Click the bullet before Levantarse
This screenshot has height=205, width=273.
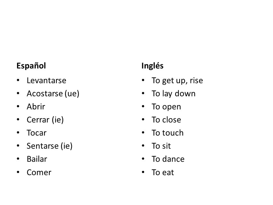pos(18,80)
